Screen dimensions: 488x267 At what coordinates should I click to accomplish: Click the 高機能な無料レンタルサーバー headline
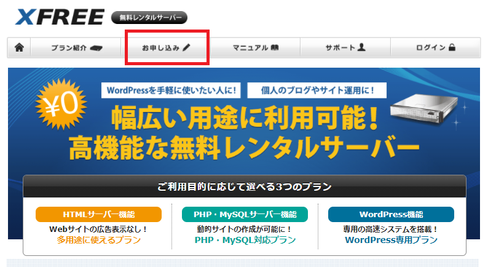point(245,148)
